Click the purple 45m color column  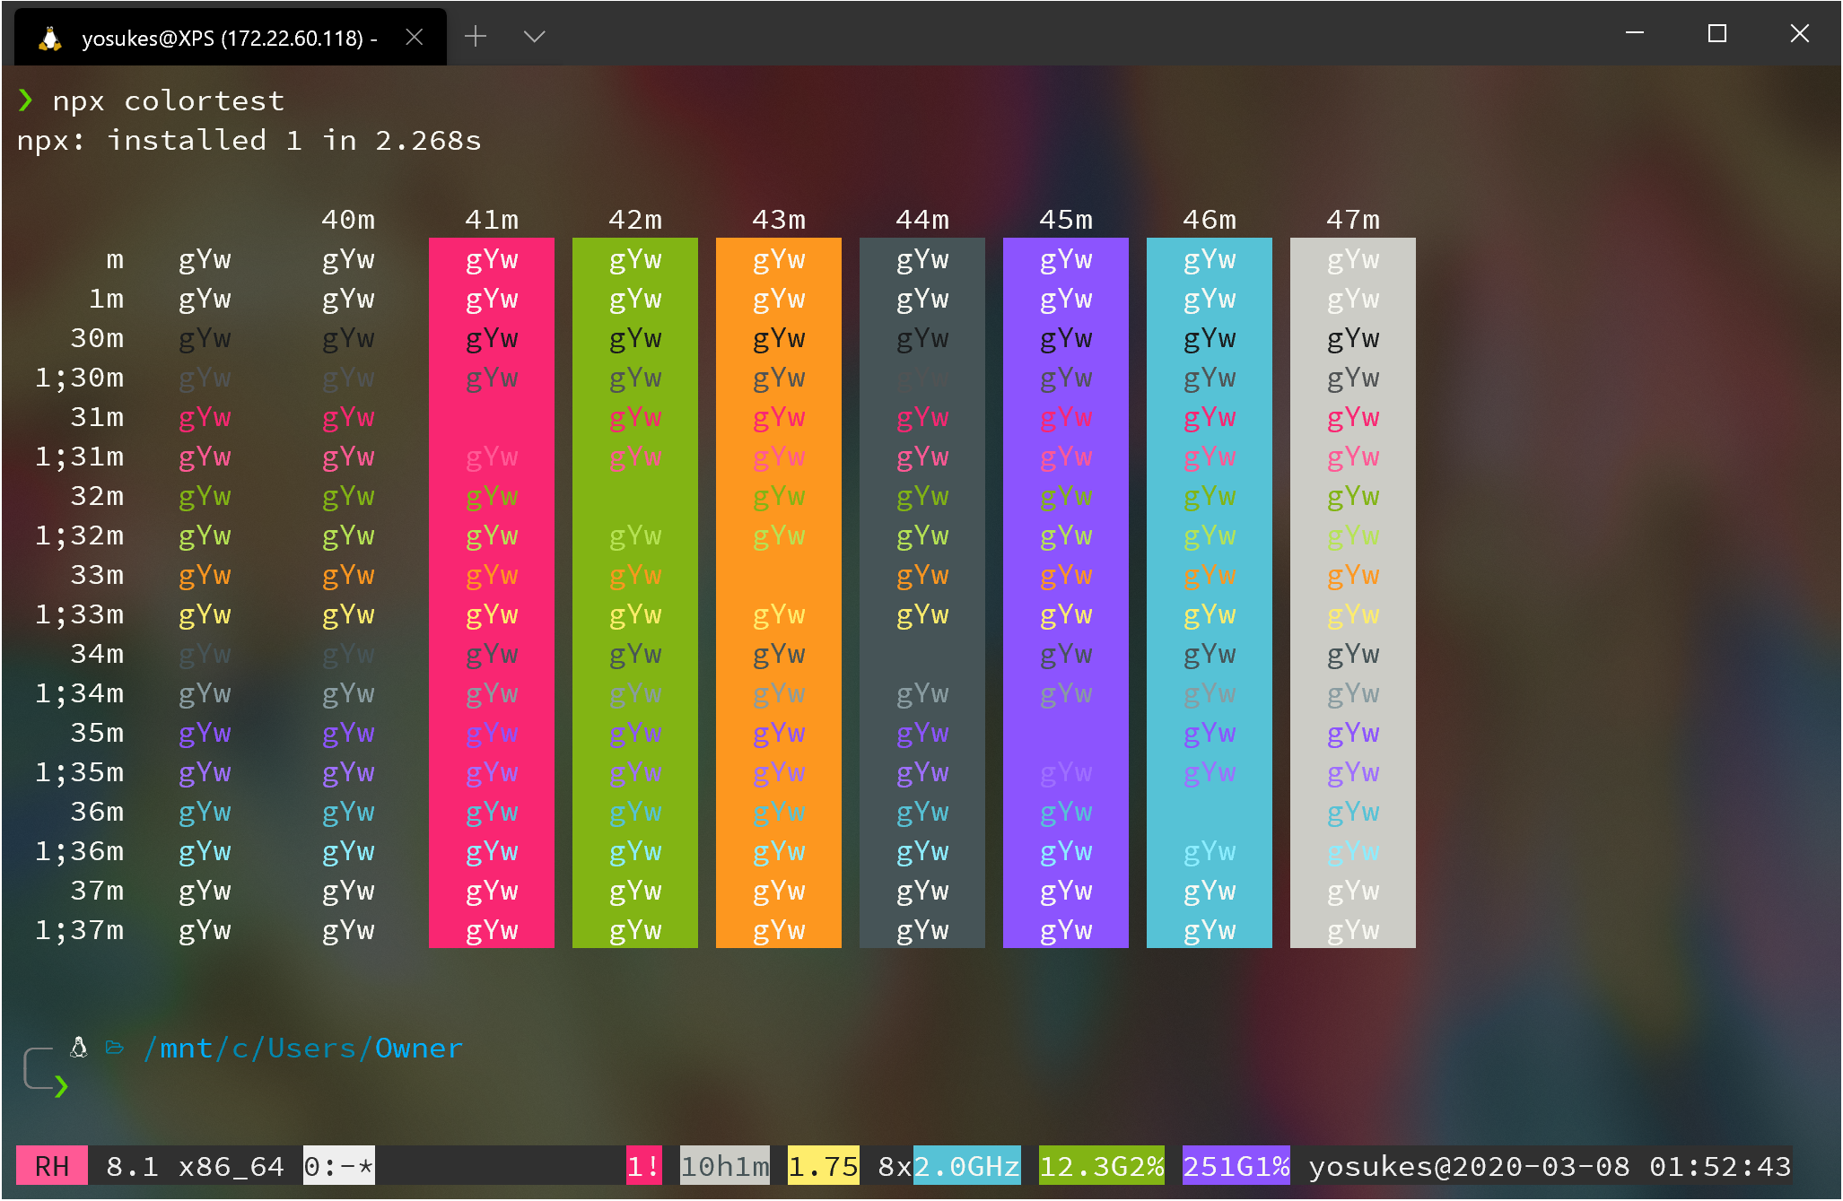[x=1065, y=592]
